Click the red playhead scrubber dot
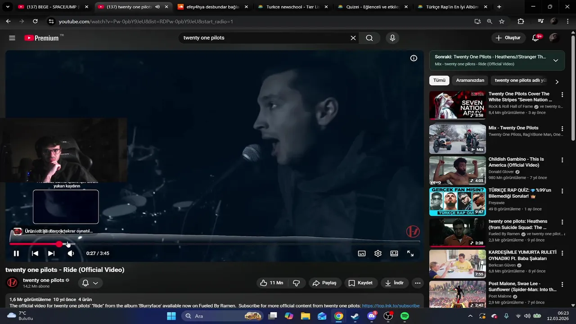Screen dimensions: 576x324 click(x=59, y=244)
